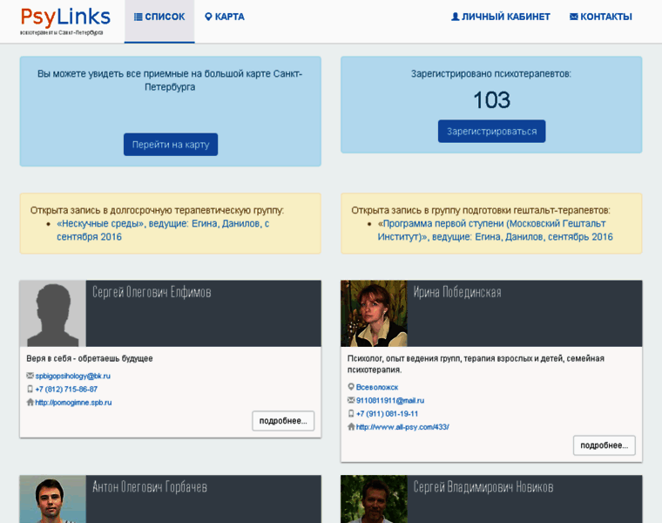
Task: Click the phone icon next to +7 (812) 715-86-87
Action: tap(30, 389)
